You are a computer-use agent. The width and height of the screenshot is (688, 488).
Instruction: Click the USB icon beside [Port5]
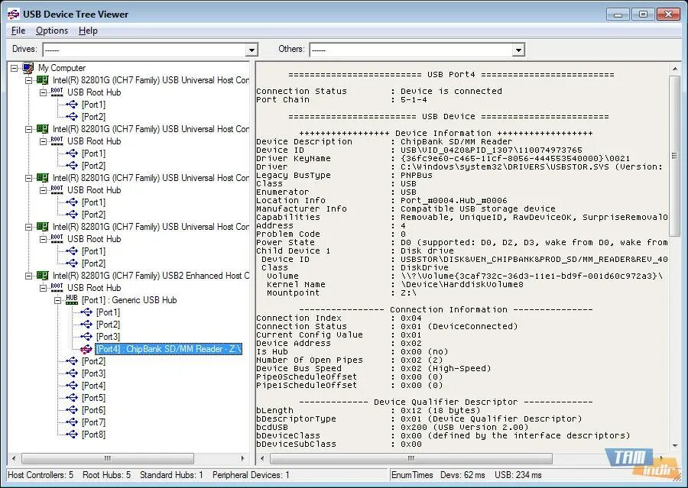(72, 398)
